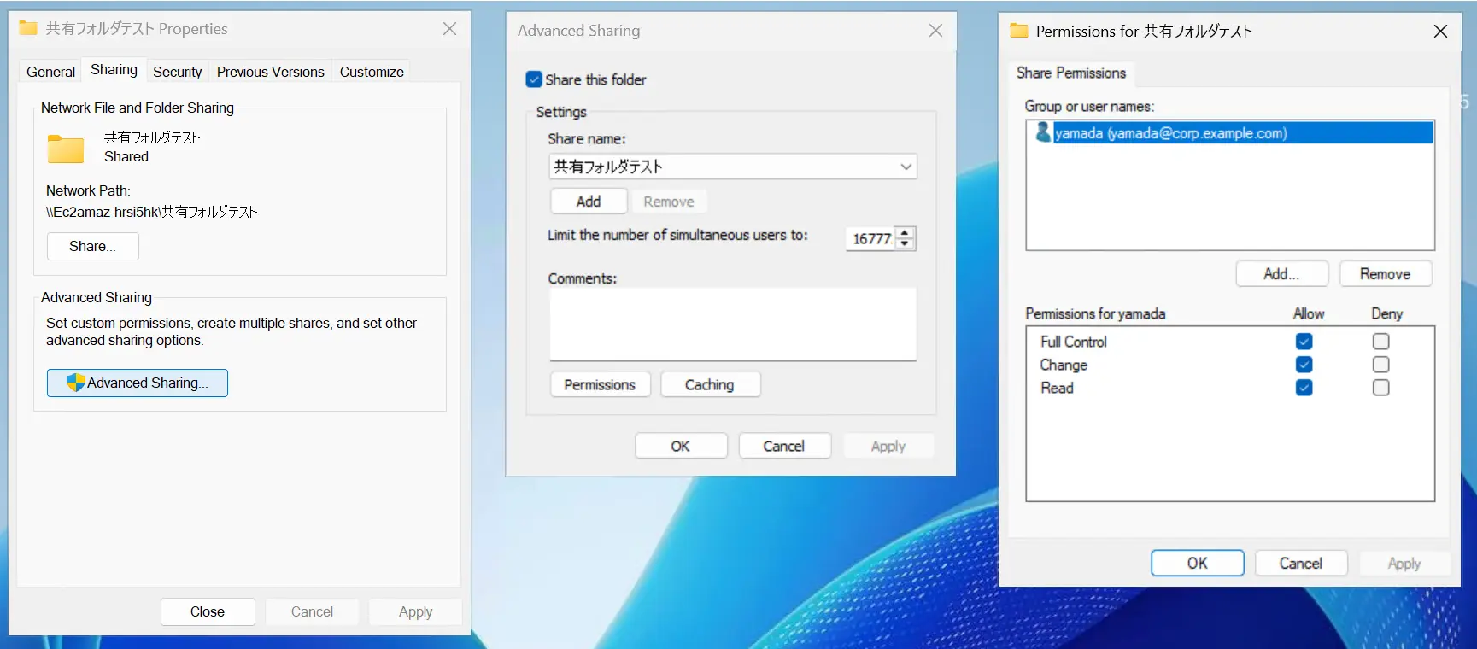Click the folder icon in Properties title bar

coord(28,28)
